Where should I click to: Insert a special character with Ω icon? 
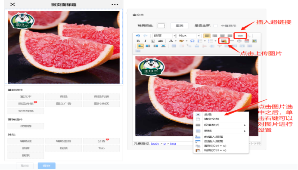pyautogui.click(x=192, y=41)
